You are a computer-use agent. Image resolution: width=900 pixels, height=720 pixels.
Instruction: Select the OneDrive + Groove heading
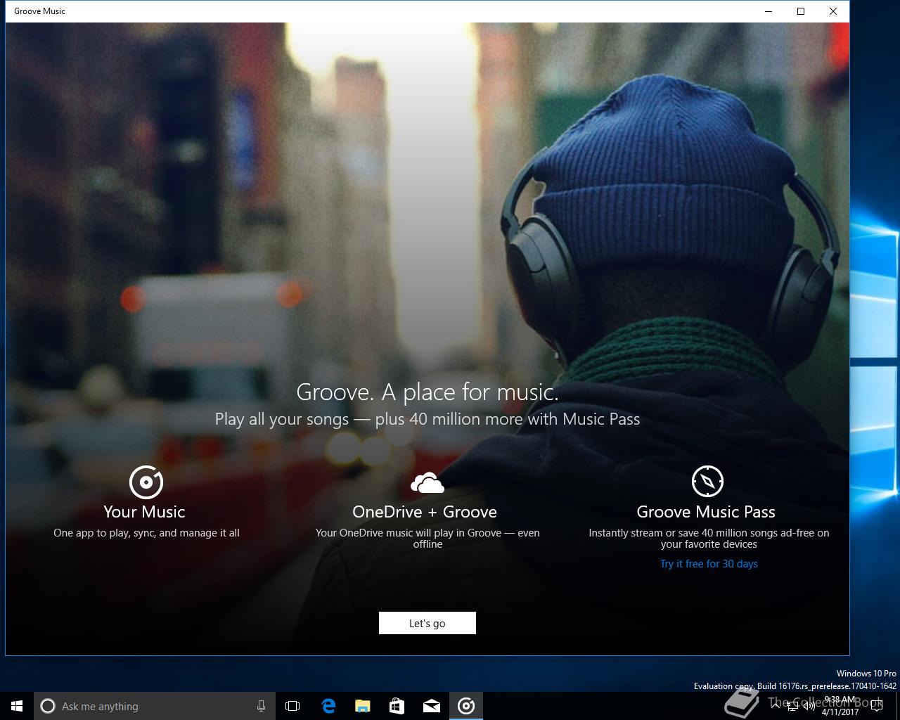coord(425,512)
